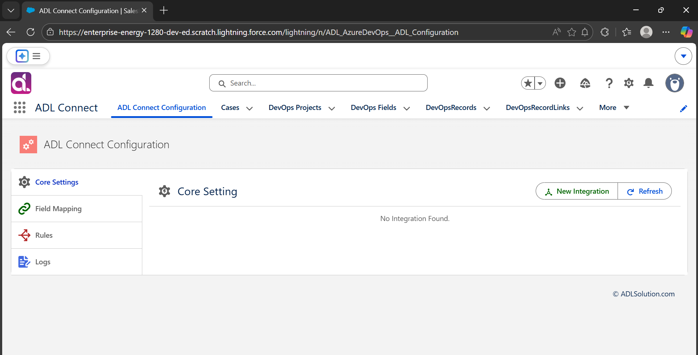The image size is (698, 355).
Task: Click the Salesforce global Search field
Action: pos(318,83)
